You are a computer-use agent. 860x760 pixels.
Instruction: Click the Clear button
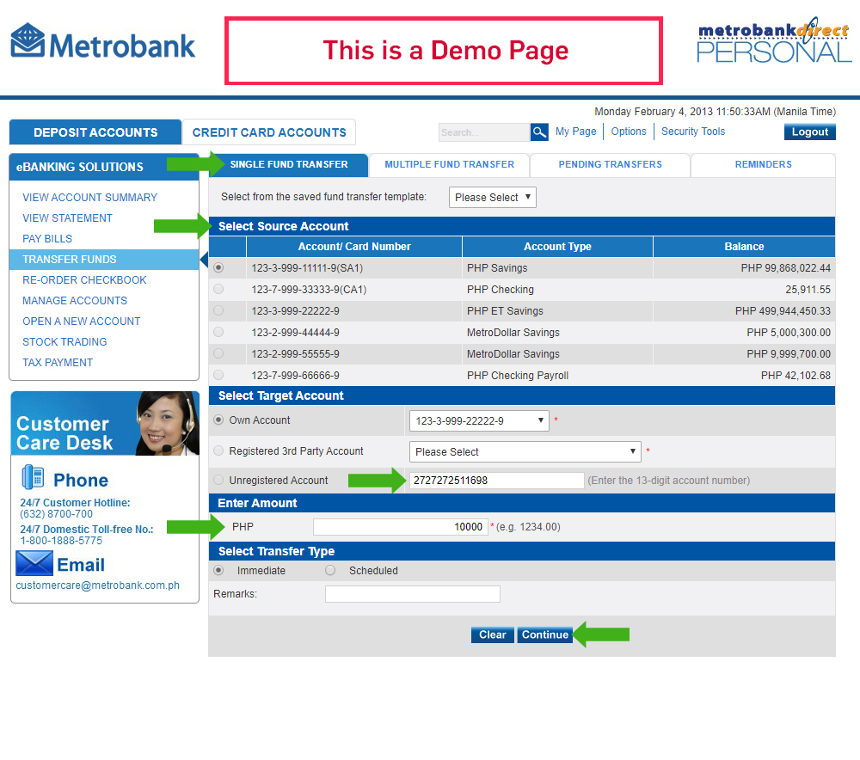(x=493, y=634)
